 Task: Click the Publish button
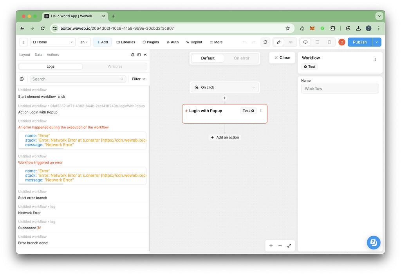click(x=359, y=42)
